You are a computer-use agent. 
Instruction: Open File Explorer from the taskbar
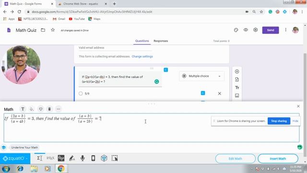(34, 169)
